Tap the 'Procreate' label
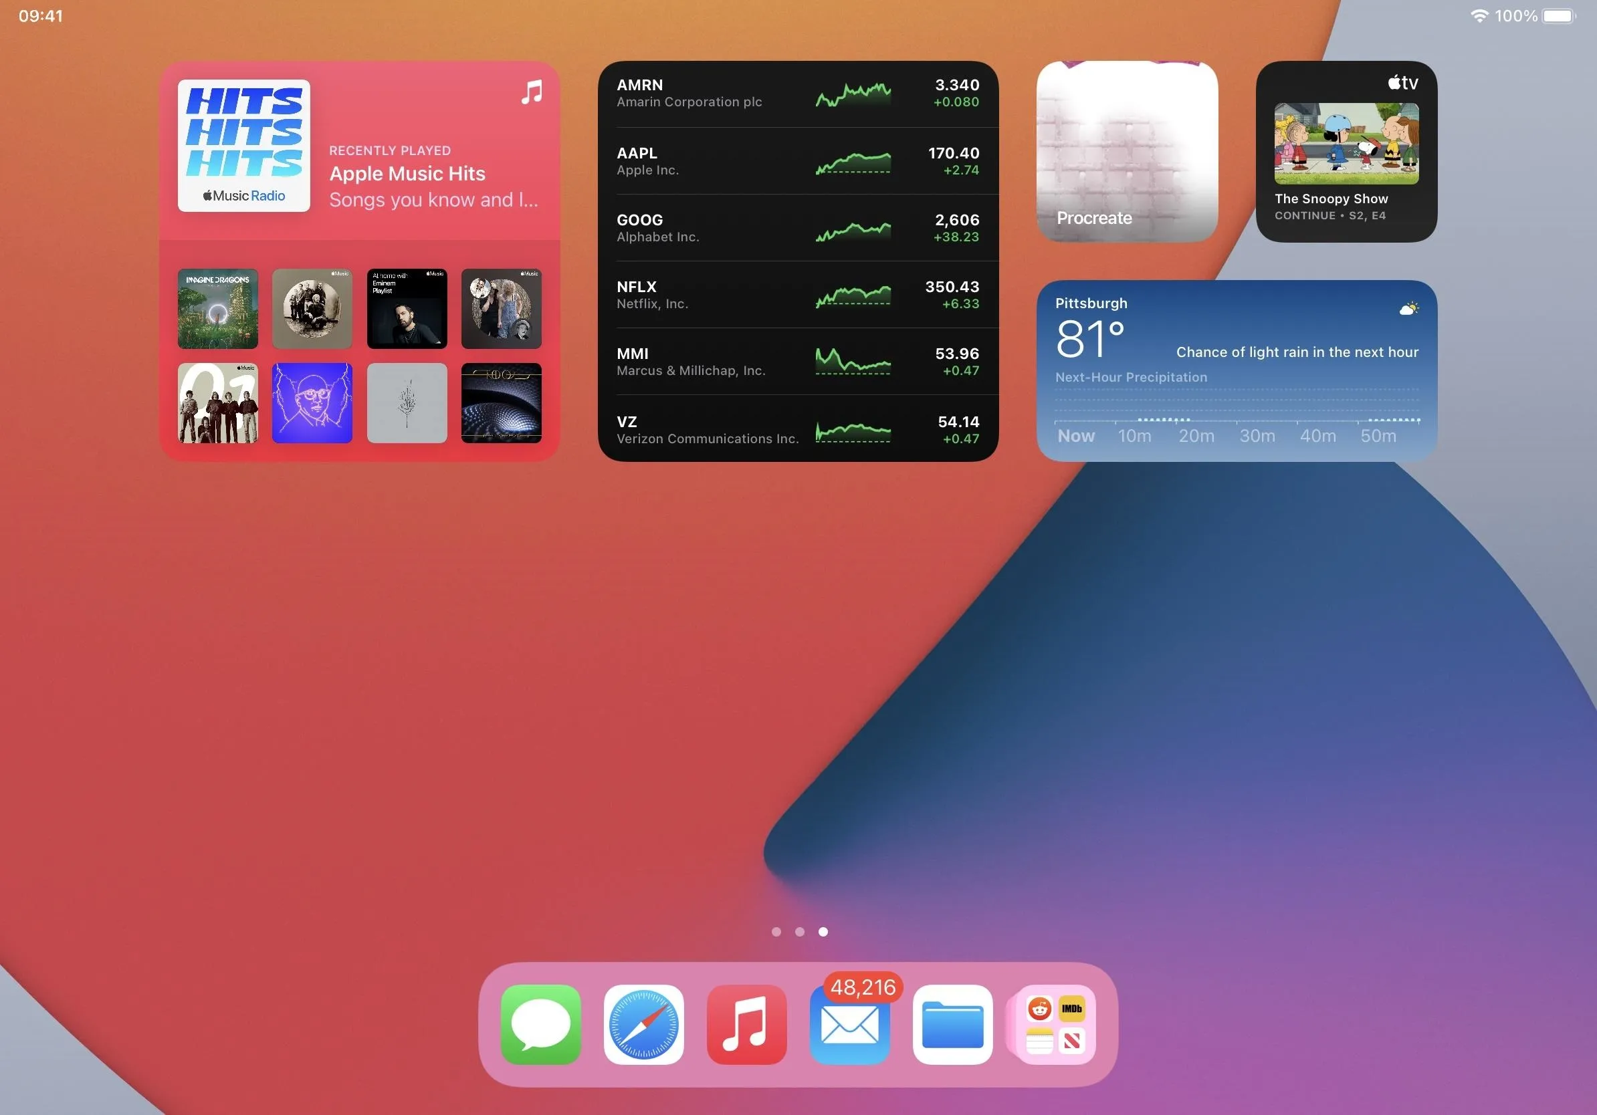1597x1115 pixels. pos(1094,219)
